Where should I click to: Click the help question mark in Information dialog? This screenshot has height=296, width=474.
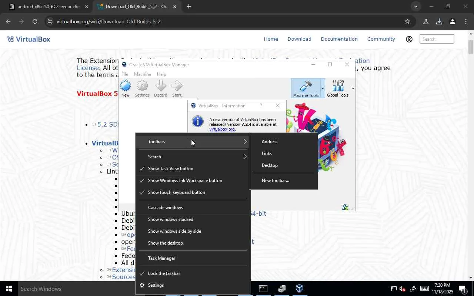pos(261,106)
